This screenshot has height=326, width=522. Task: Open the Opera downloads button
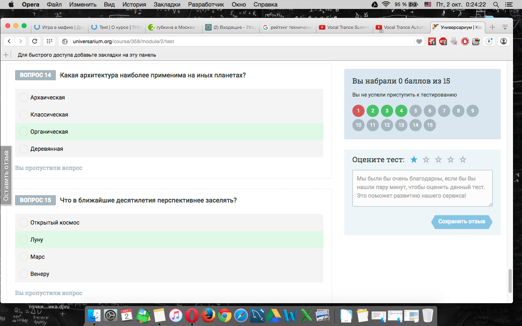tap(489, 41)
